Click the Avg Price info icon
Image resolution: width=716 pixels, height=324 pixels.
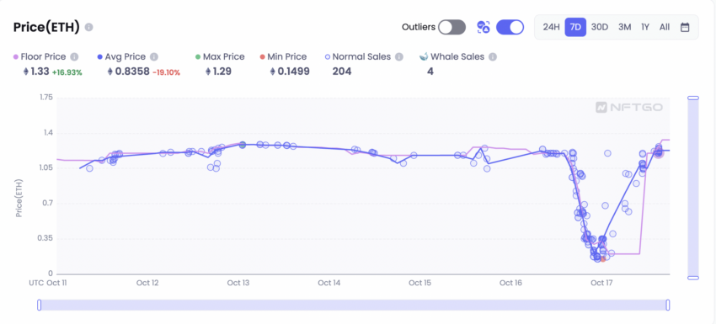pyautogui.click(x=154, y=57)
